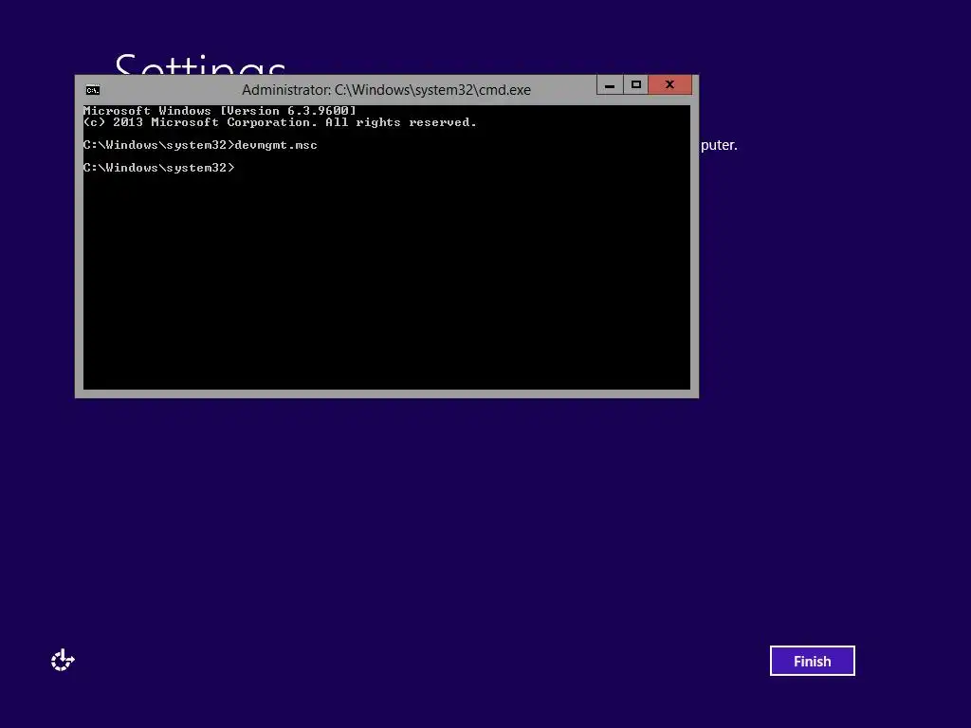Click the cmd.exe window title bar
This screenshot has width=971, height=728.
386,90
